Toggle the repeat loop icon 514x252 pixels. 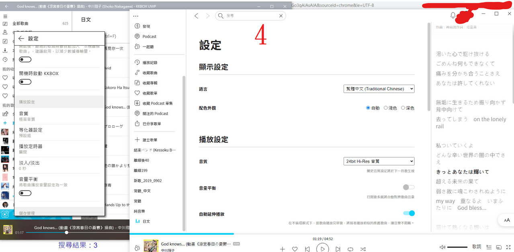(350, 249)
